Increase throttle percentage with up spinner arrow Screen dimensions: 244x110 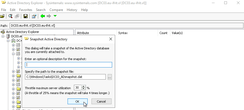pos(84,87)
